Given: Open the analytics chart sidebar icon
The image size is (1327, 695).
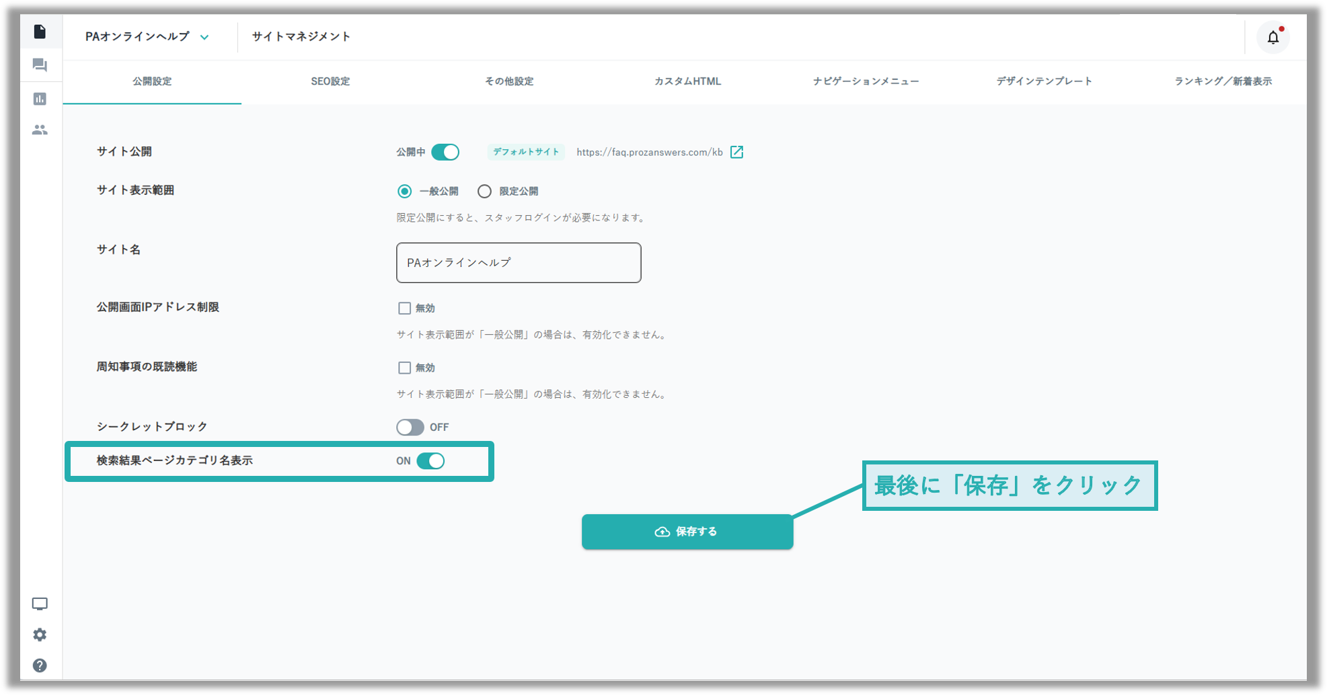Looking at the screenshot, I should click(40, 99).
